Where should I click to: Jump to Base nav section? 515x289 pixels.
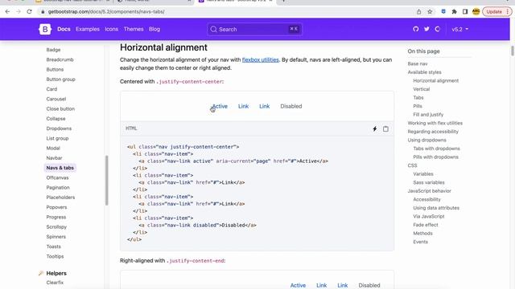coord(418,63)
